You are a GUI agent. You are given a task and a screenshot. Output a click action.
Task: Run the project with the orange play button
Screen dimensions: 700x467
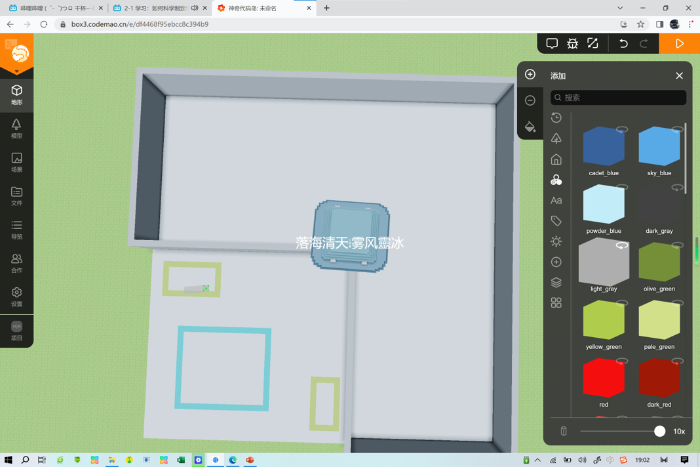[x=680, y=43]
